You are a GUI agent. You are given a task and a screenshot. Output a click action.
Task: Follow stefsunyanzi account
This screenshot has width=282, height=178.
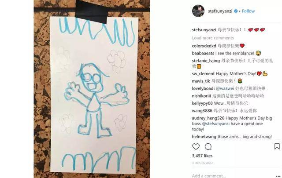(x=248, y=11)
